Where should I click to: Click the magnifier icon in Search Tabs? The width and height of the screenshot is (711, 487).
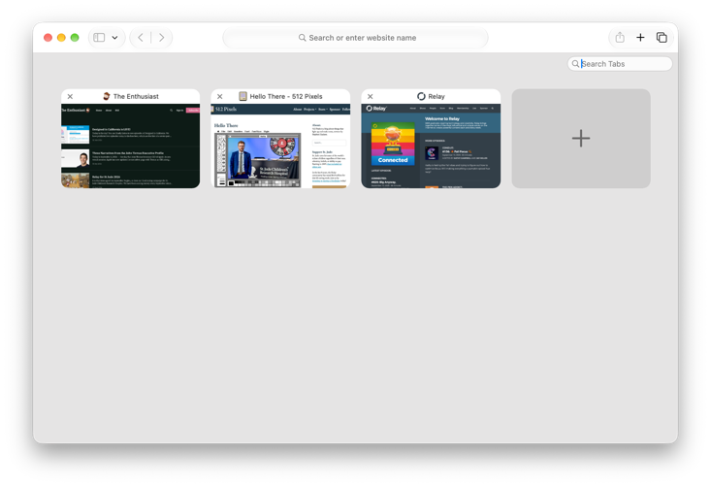click(575, 64)
